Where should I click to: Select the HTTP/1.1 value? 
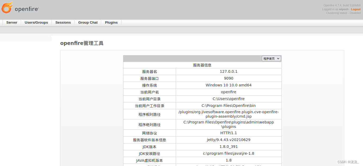pos(229,133)
